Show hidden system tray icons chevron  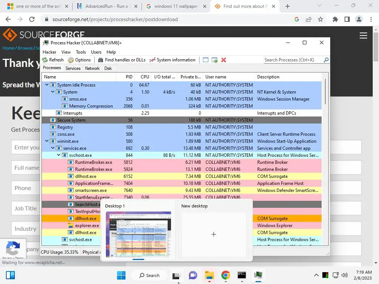tap(316, 275)
